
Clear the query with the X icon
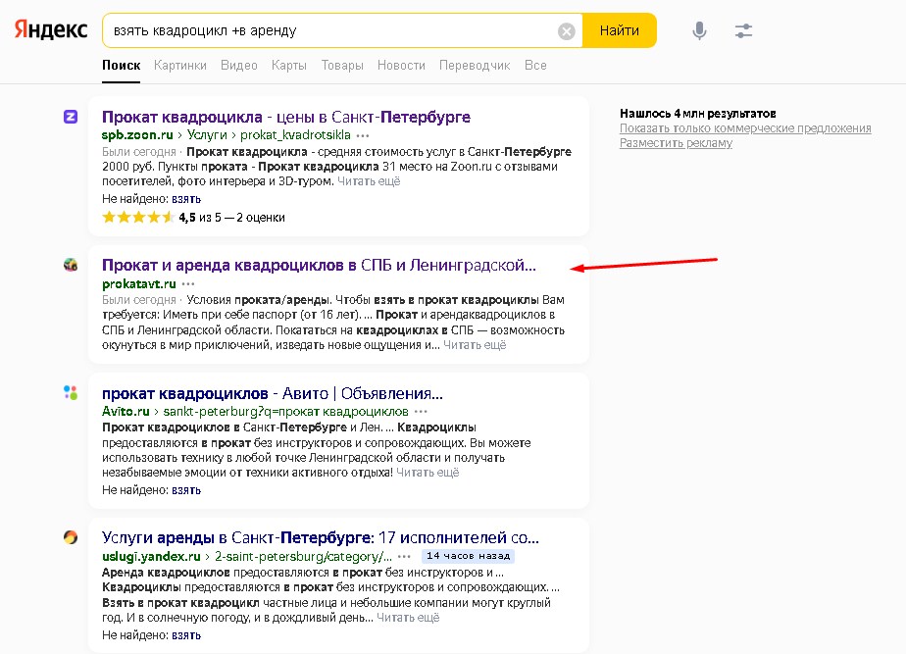[566, 30]
